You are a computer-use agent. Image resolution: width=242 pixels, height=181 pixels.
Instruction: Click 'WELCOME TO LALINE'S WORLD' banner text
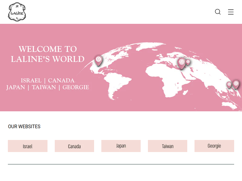[x=48, y=54]
